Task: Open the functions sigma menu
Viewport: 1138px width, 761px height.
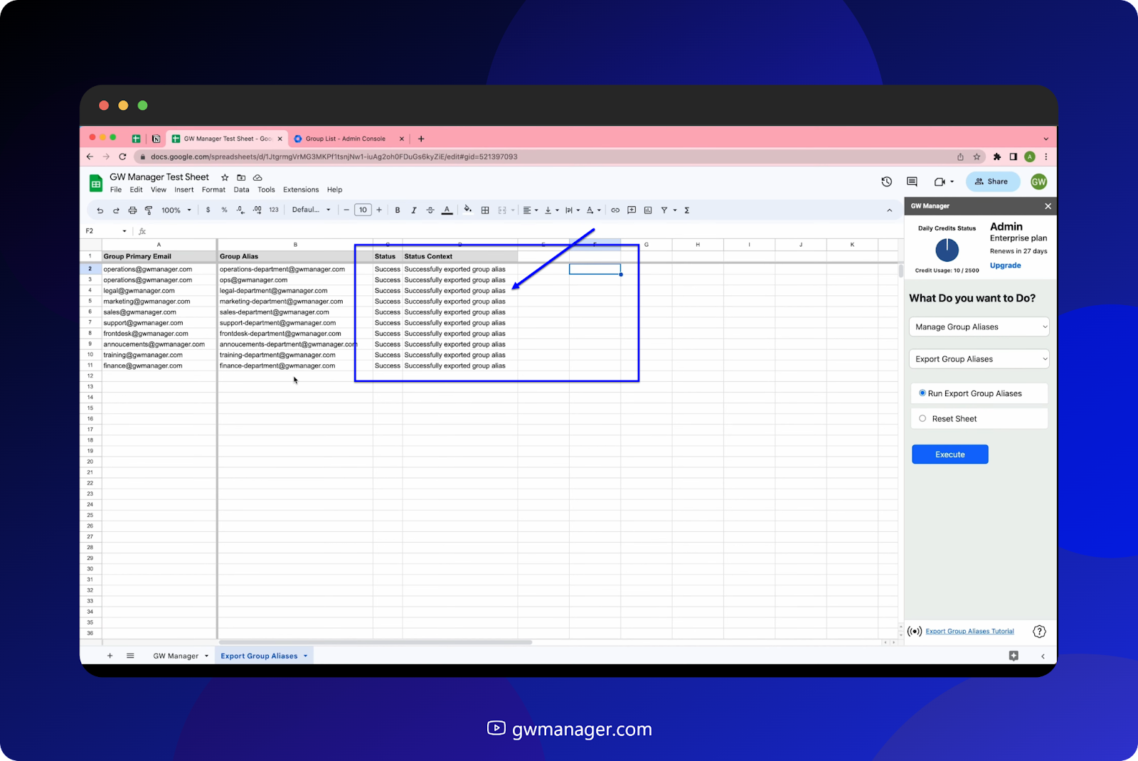Action: [x=687, y=211]
